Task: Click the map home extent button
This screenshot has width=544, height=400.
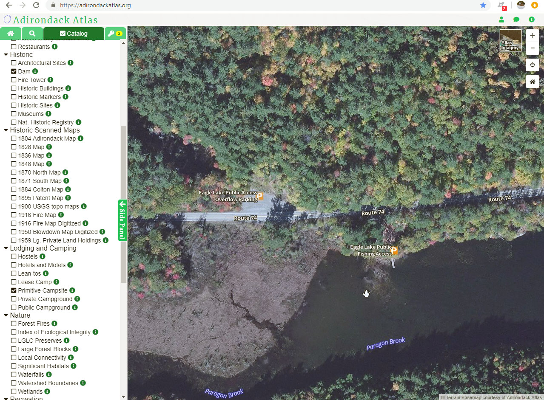Action: point(532,82)
